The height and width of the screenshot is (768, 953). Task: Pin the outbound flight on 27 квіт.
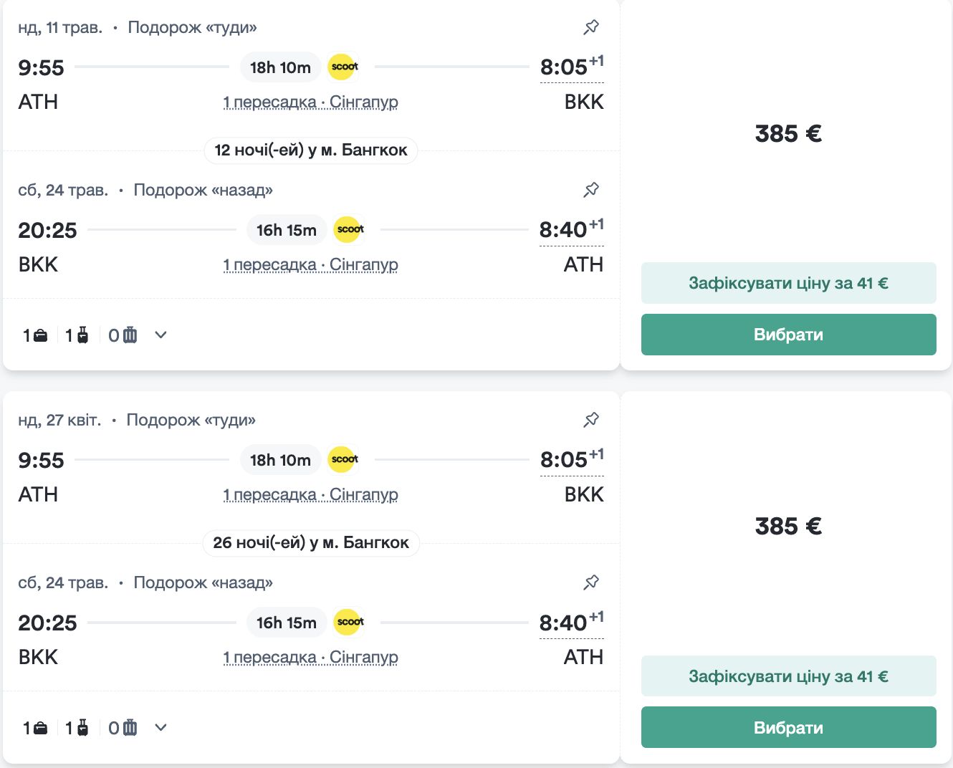tap(591, 420)
